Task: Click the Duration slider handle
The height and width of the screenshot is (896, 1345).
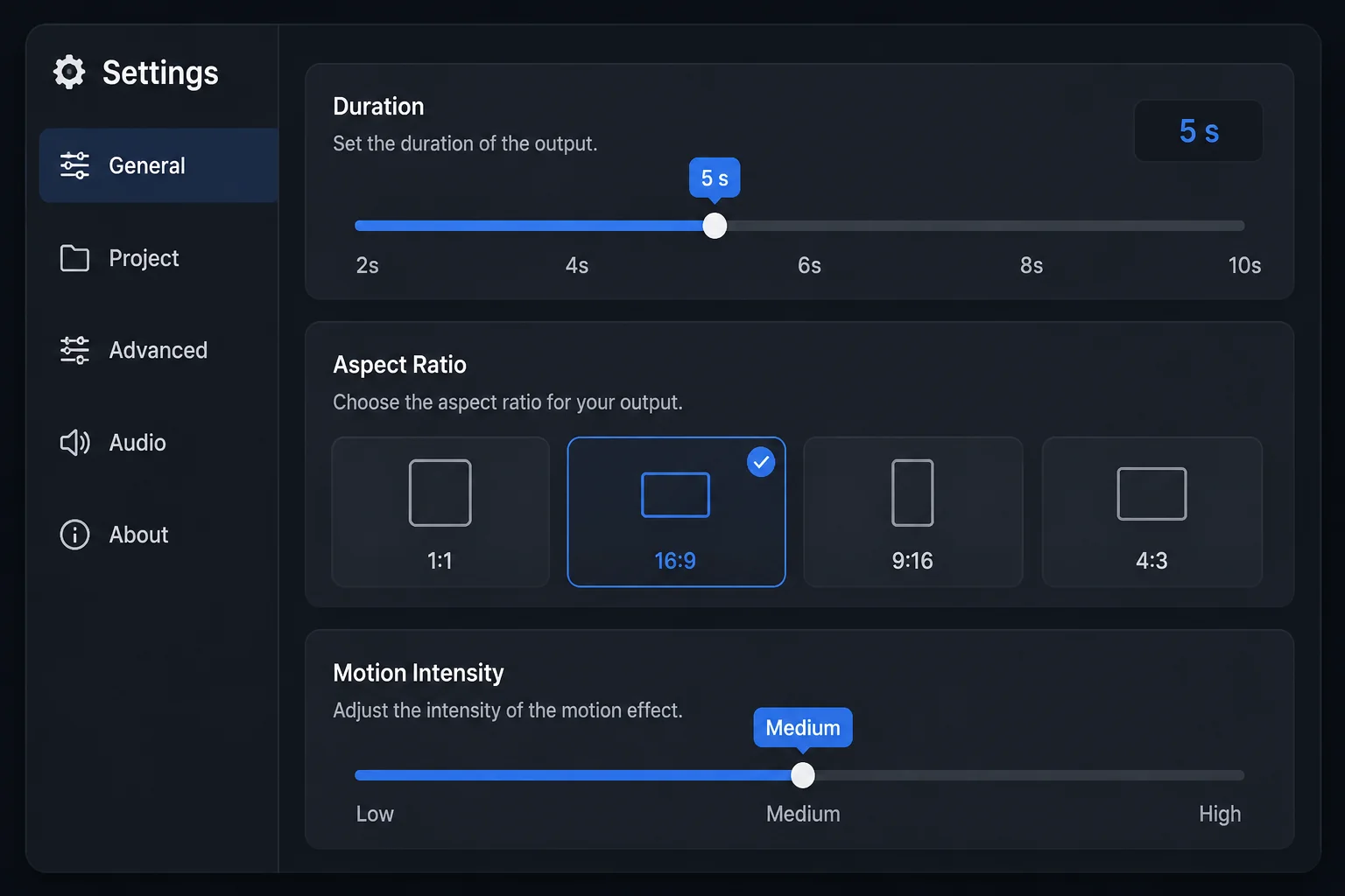Action: point(715,226)
